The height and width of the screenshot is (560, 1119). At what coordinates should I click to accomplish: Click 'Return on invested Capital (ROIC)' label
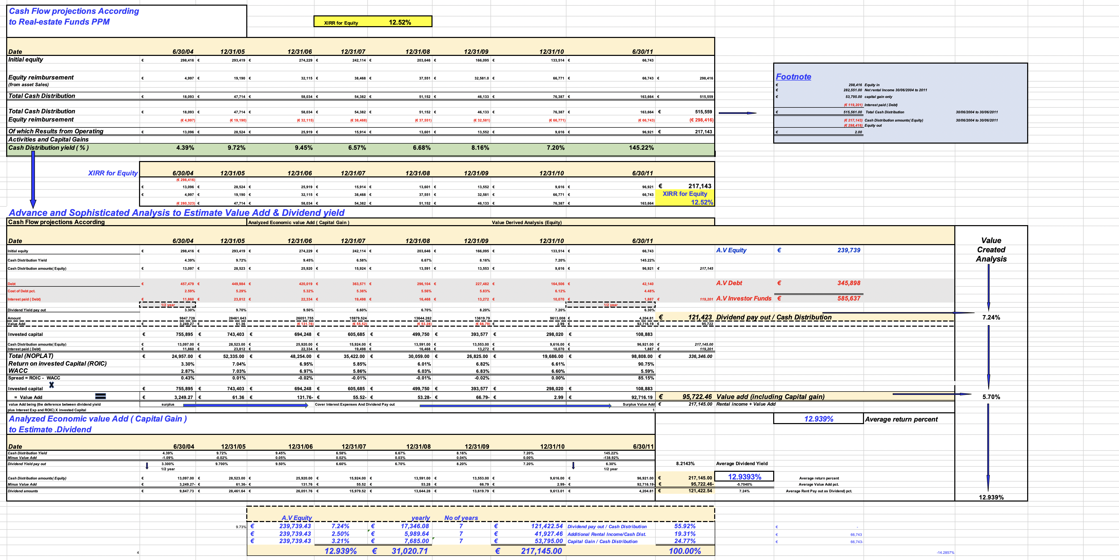[x=57, y=363]
